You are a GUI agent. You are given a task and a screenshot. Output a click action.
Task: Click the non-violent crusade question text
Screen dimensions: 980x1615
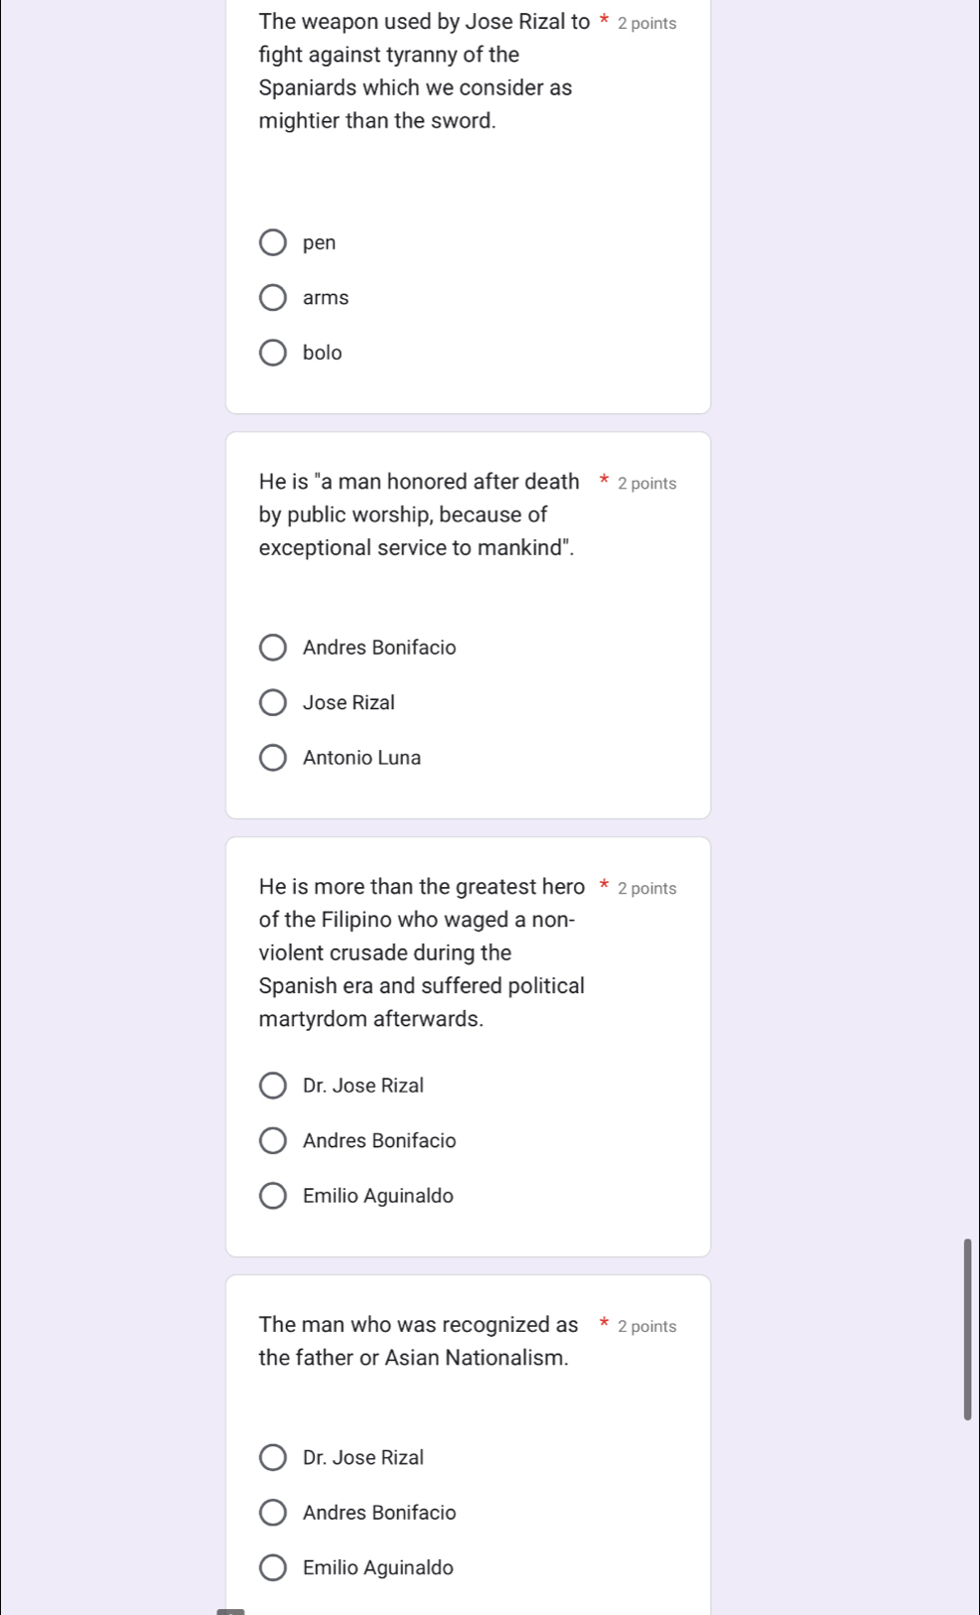point(422,953)
